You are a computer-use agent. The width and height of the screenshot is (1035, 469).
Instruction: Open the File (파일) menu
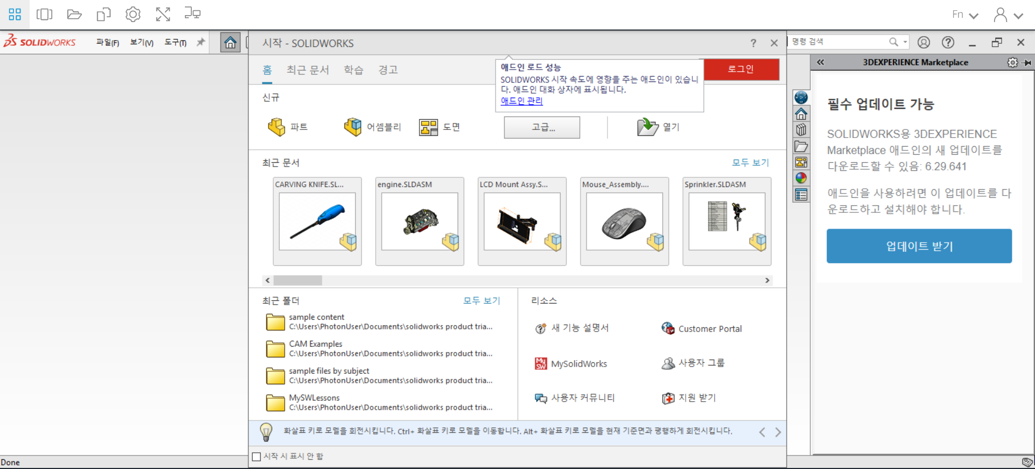pos(107,43)
